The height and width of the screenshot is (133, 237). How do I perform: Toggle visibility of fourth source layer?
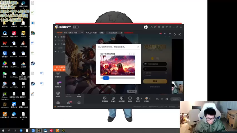click(55, 48)
